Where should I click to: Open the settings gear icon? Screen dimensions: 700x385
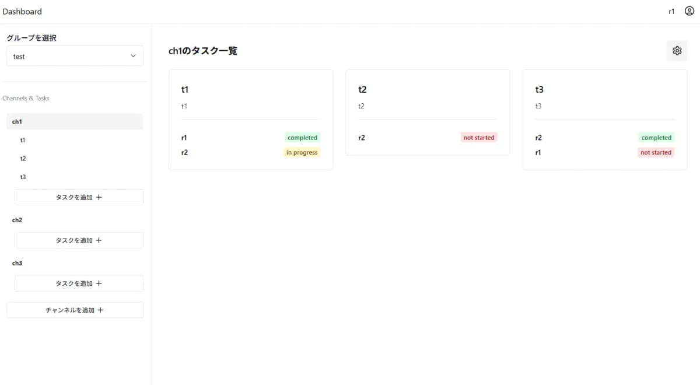(677, 51)
